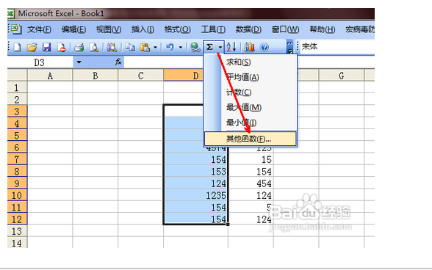Open the 窗口(W) menu
This screenshot has height=270, width=432.
click(285, 29)
